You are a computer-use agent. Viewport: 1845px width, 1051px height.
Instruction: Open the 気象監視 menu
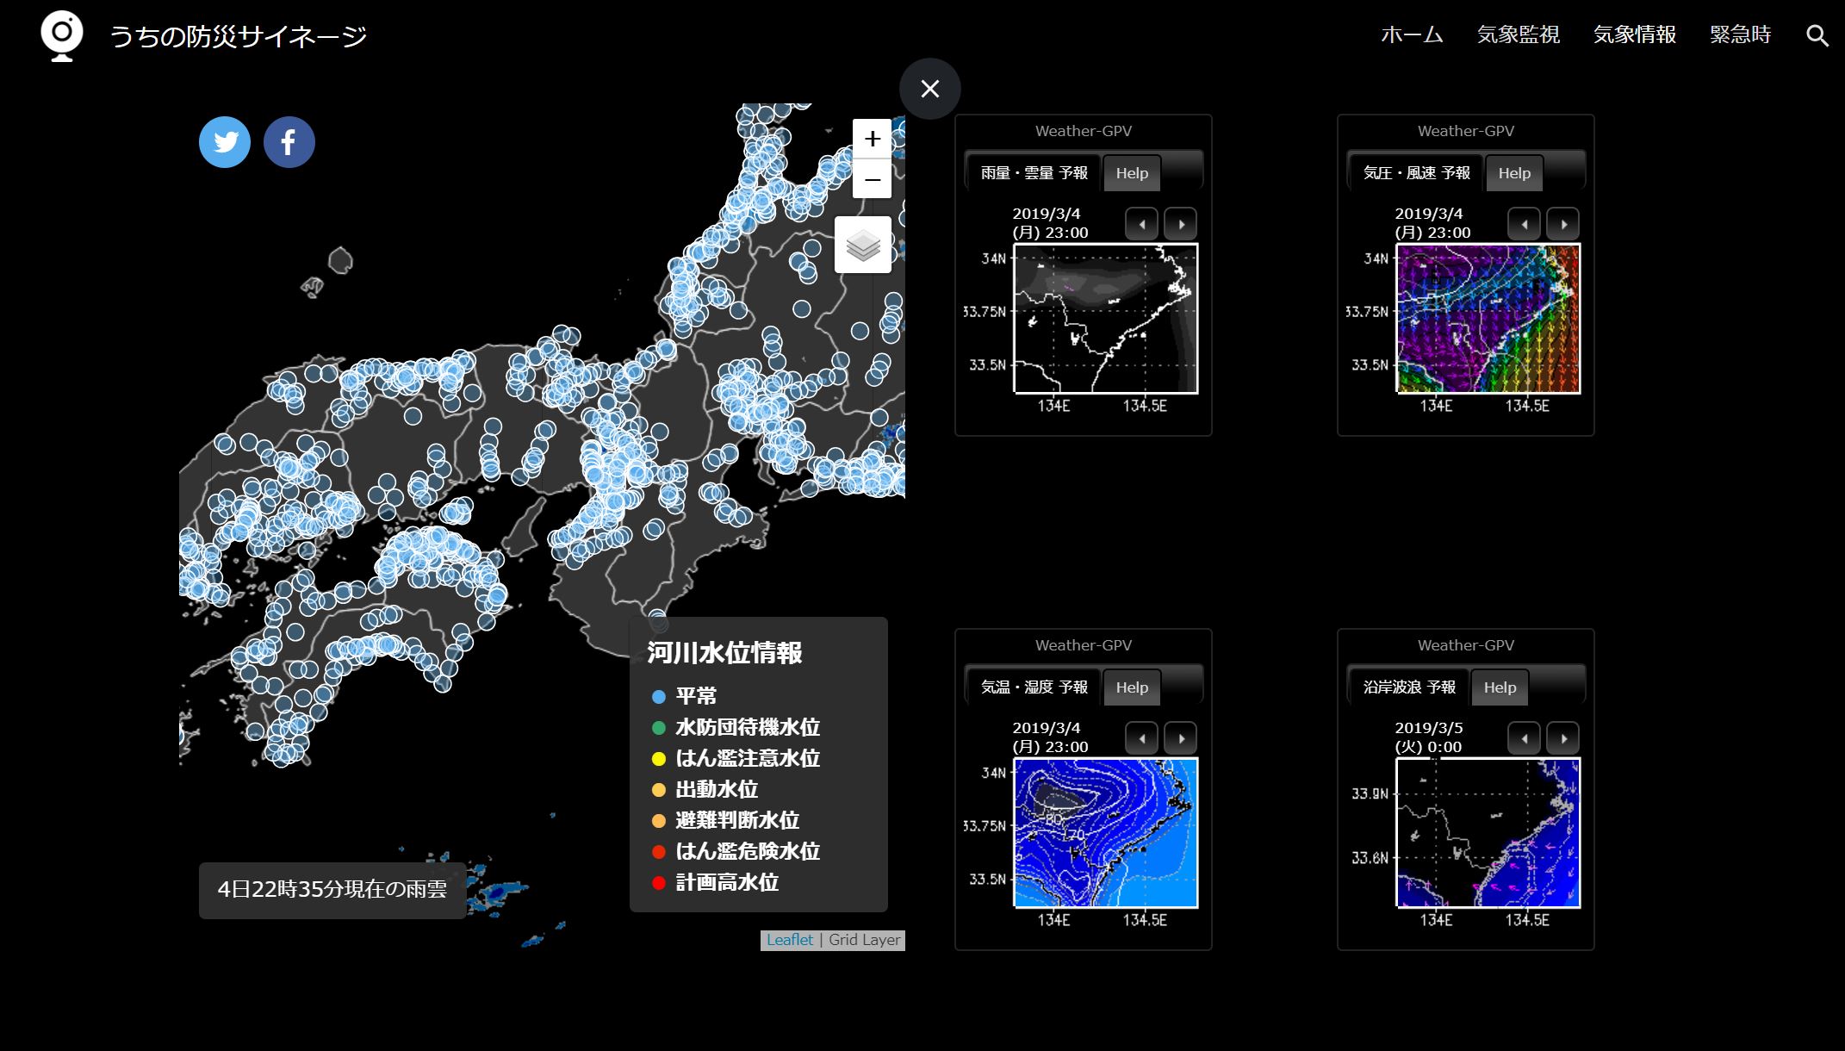(1518, 34)
